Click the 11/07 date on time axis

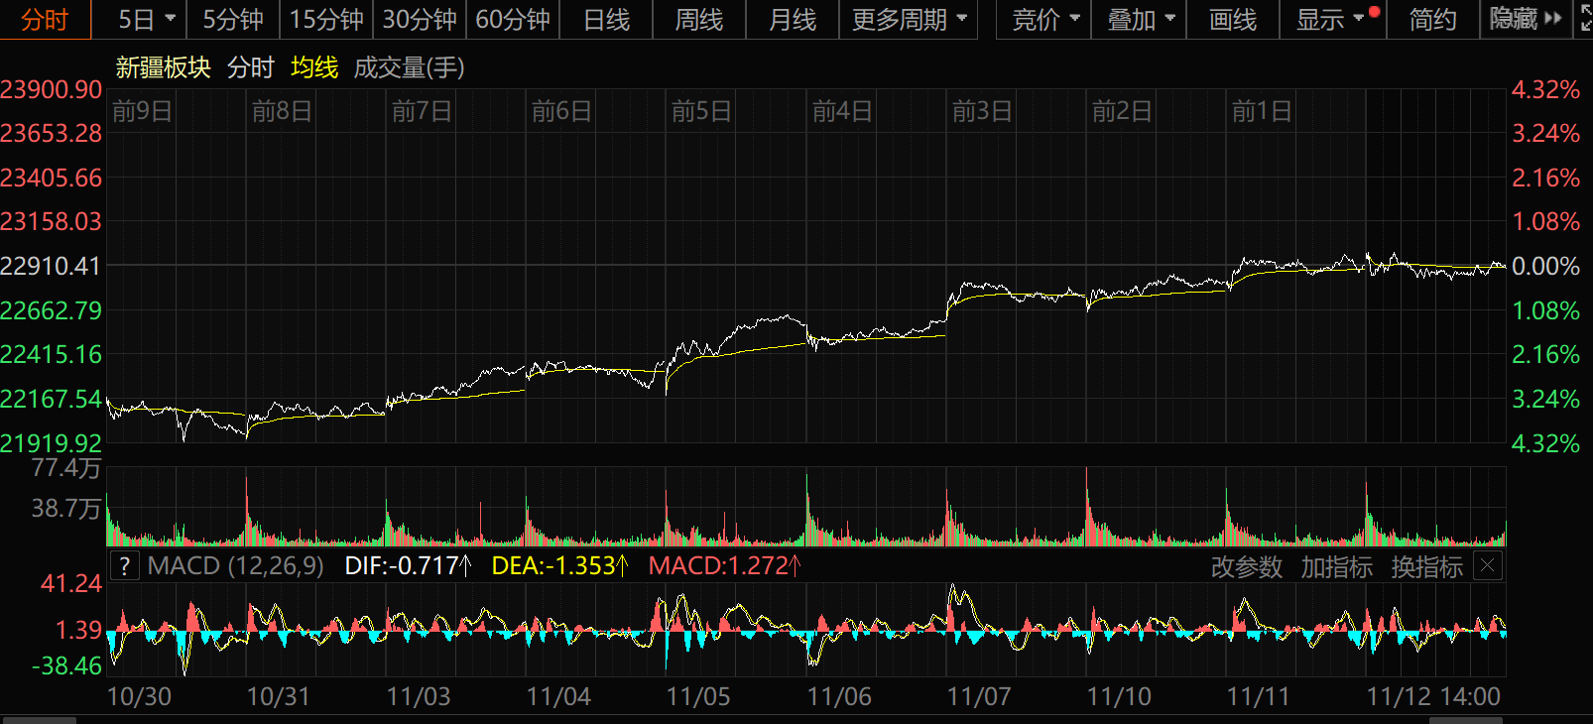click(x=979, y=696)
